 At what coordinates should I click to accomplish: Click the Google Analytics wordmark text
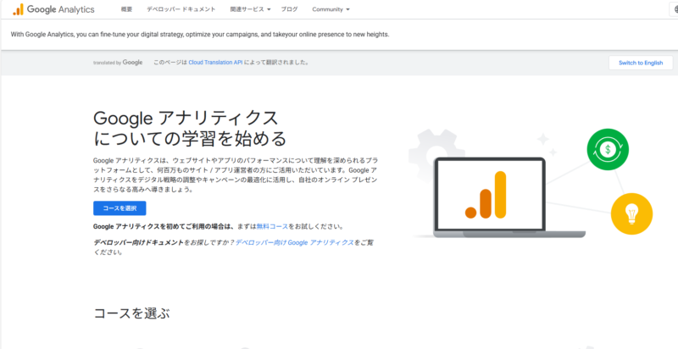coord(60,9)
